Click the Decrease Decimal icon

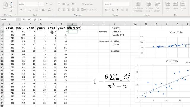pyautogui.click(x=127, y=10)
